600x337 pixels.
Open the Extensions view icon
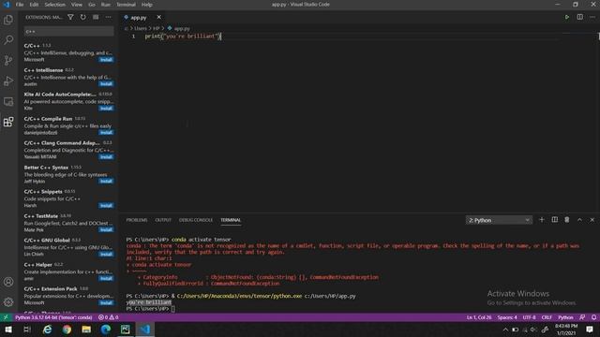[x=8, y=122]
